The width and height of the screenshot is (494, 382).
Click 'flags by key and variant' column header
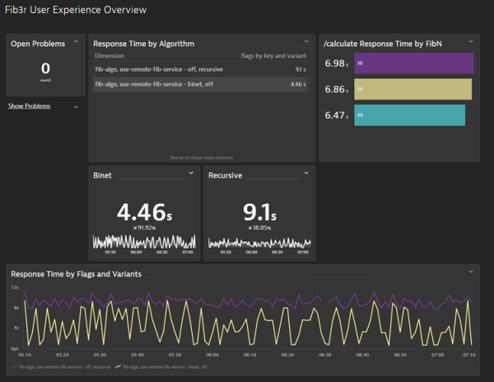click(x=273, y=56)
